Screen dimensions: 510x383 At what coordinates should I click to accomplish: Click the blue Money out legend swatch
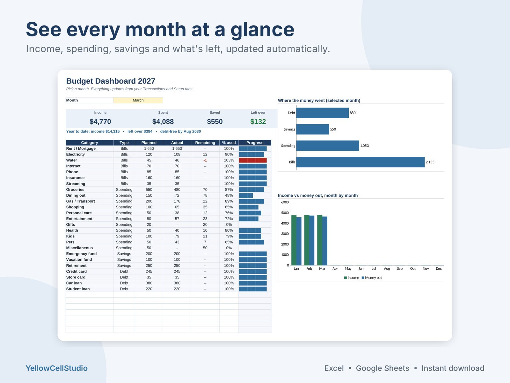tap(363, 278)
